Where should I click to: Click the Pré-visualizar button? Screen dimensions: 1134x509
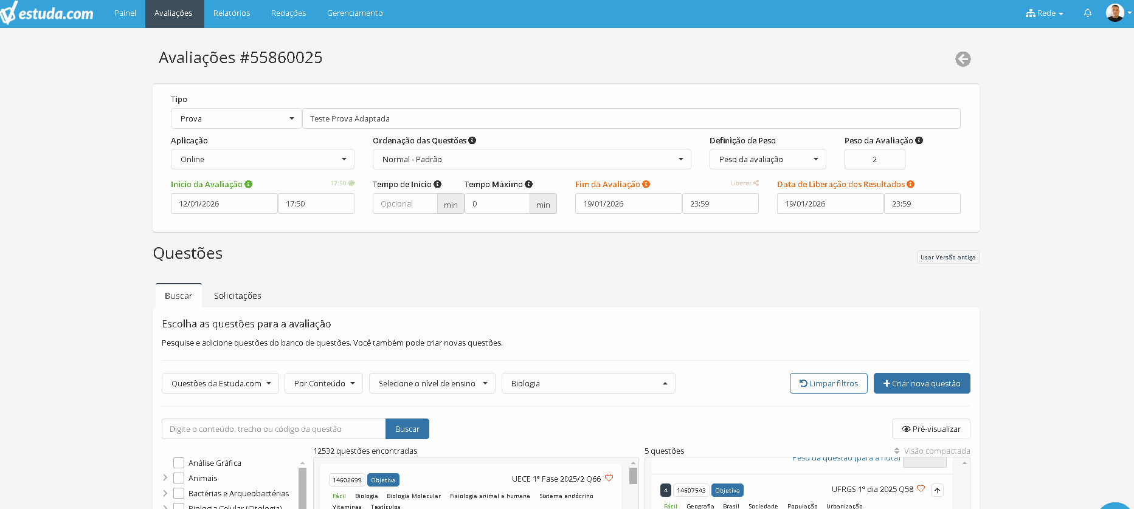click(931, 429)
